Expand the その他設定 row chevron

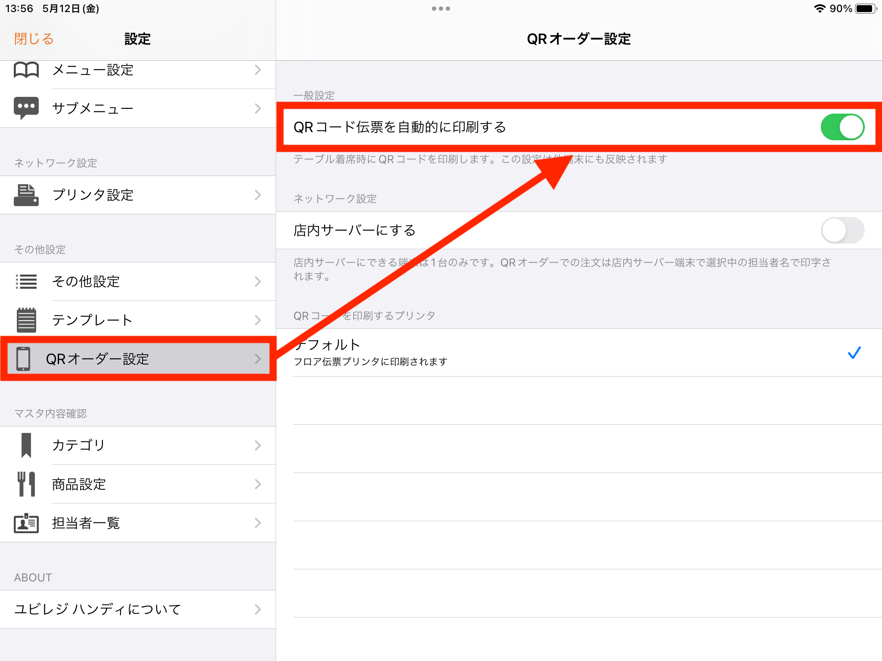coord(258,281)
